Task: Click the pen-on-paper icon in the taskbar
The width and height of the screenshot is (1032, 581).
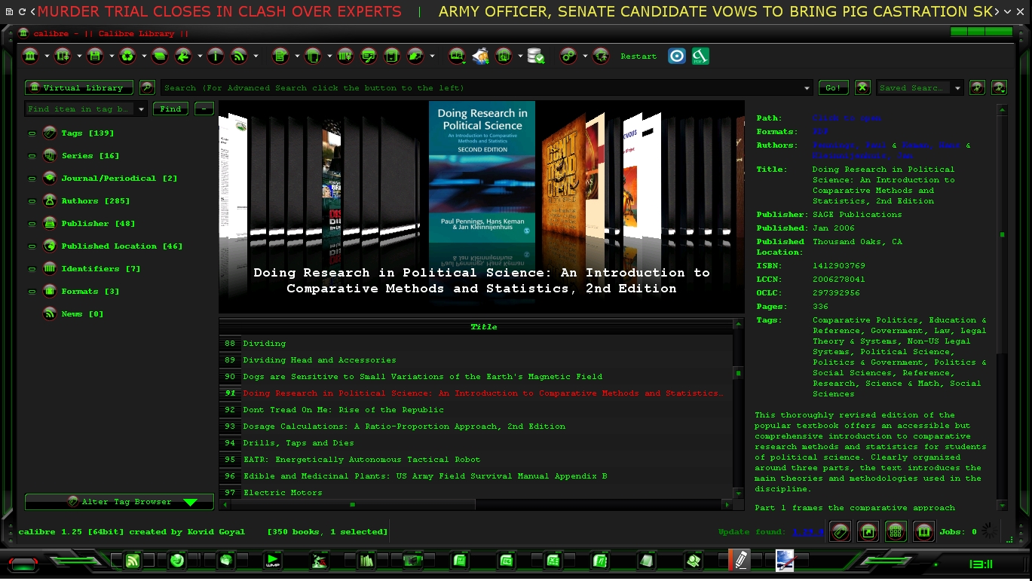Action: pyautogui.click(x=740, y=560)
